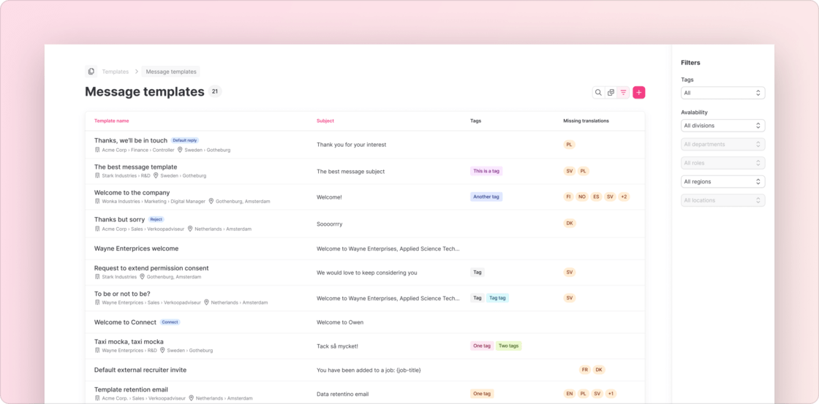Click the PL badge on first row
This screenshot has height=404, width=819.
[x=569, y=145]
